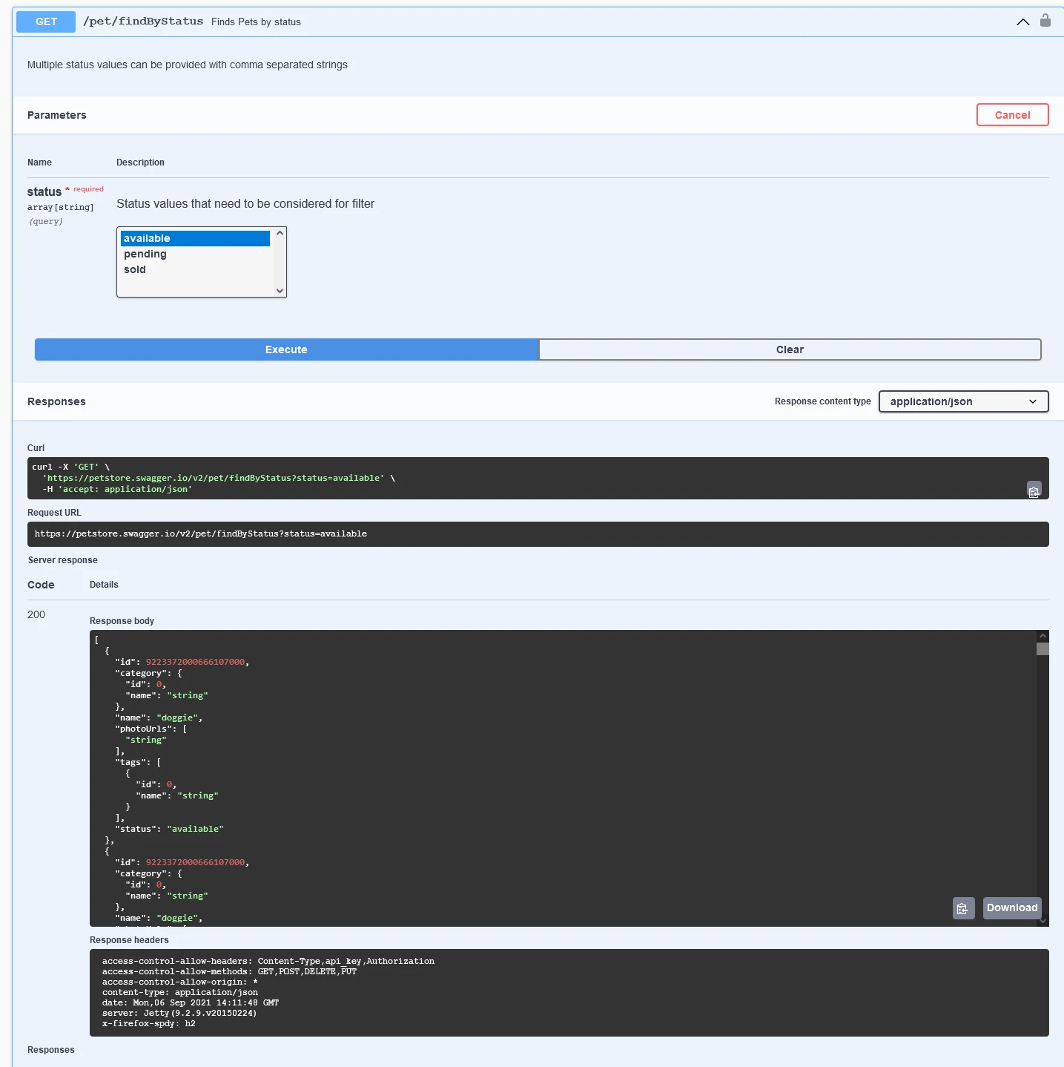Click the server Jetty header line
The image size is (1064, 1067).
179,1013
